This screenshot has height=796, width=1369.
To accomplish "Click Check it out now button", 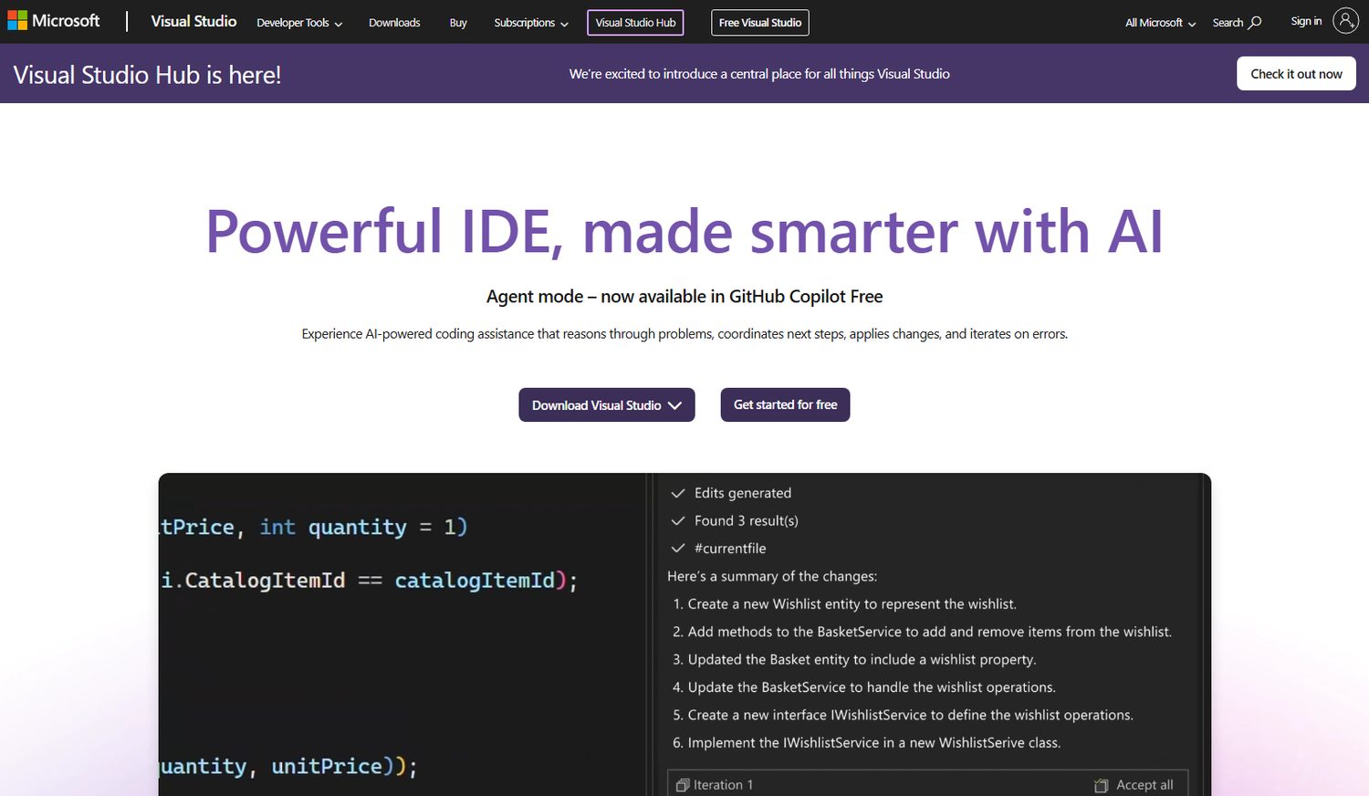I will [x=1296, y=74].
